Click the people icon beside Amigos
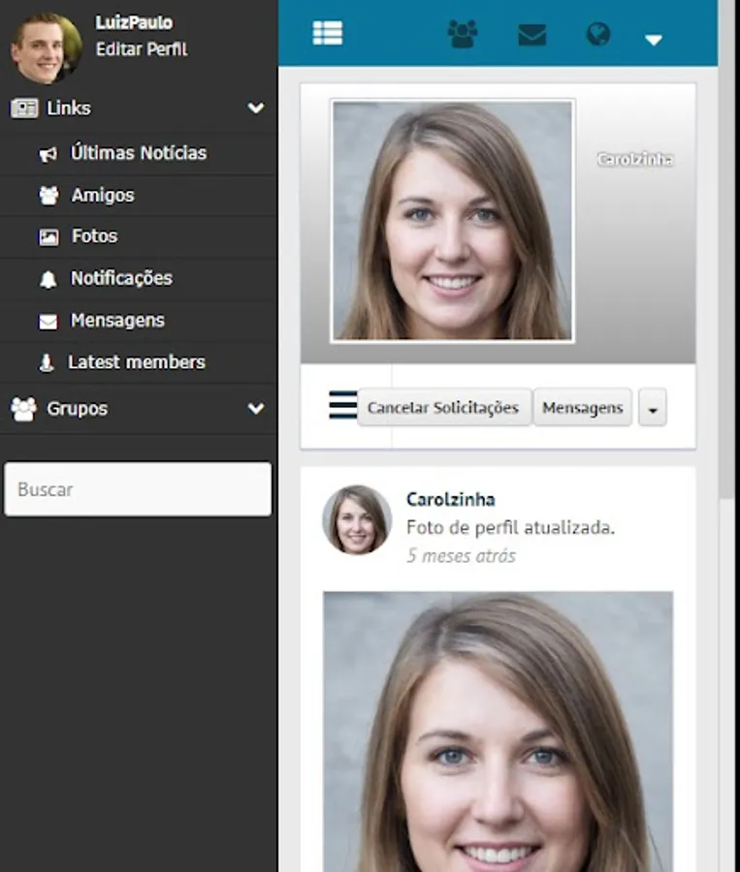Image resolution: width=740 pixels, height=872 pixels. (48, 195)
